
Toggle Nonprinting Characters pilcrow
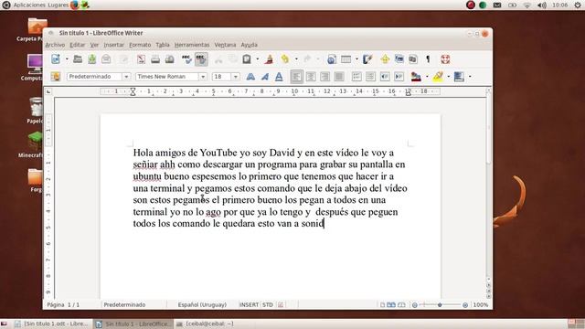pyautogui.click(x=428, y=58)
